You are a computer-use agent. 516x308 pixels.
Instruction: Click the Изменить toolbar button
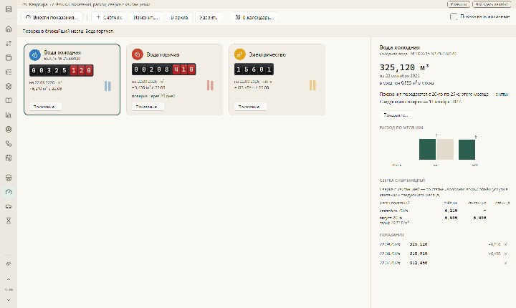(145, 17)
